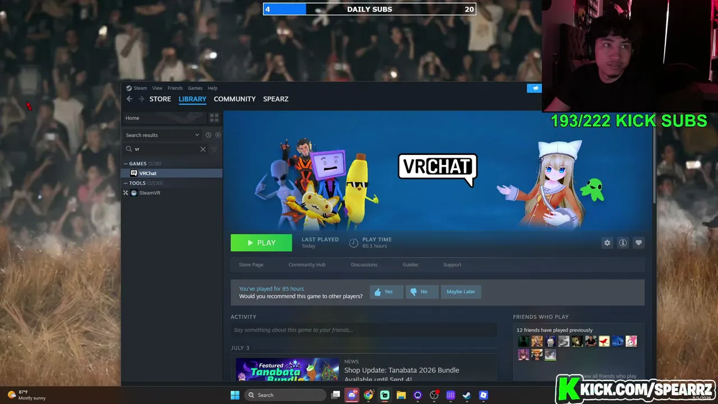Viewport: 718px width, 404px height.
Task: Open Roblox from the taskbar
Action: (x=484, y=395)
